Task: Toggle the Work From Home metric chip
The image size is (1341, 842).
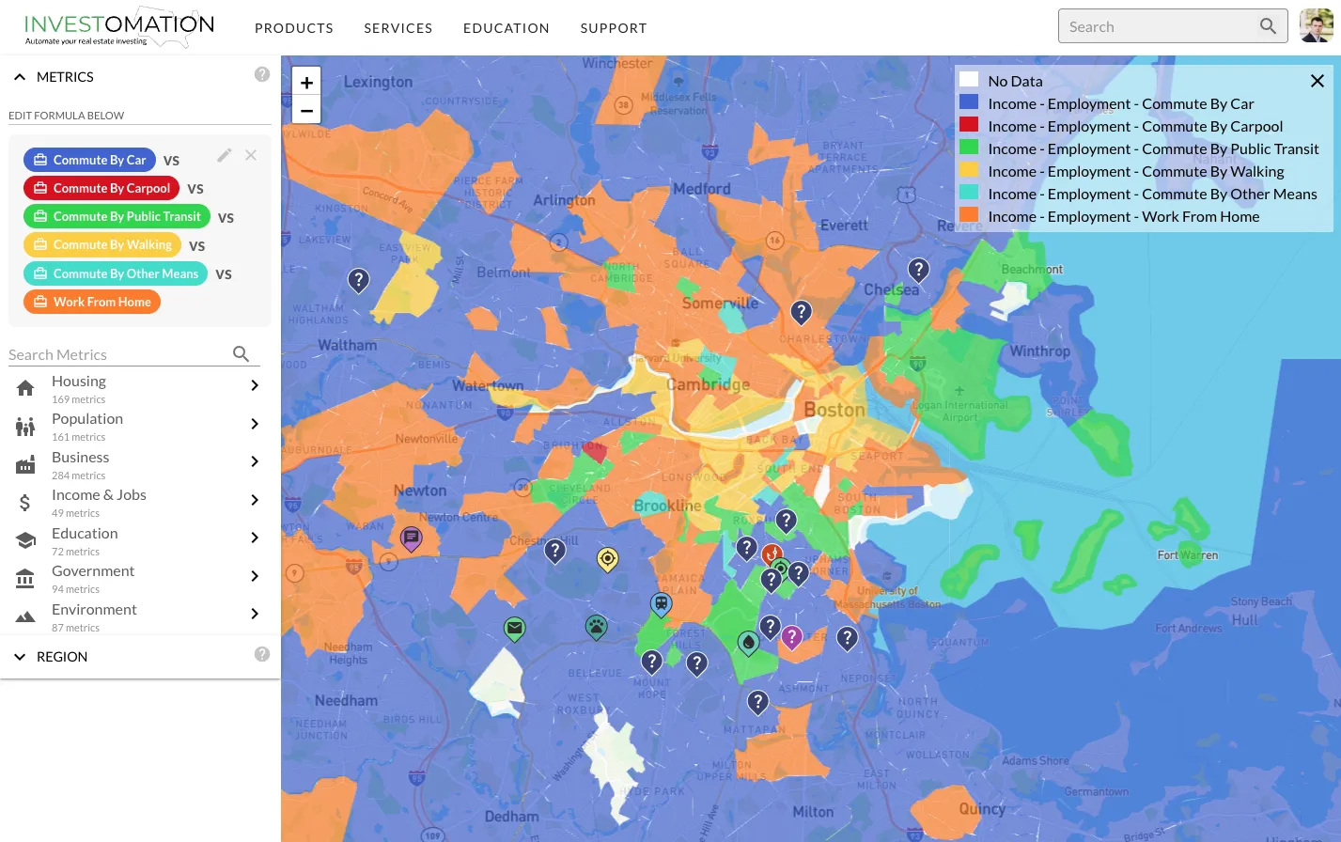Action: (92, 303)
